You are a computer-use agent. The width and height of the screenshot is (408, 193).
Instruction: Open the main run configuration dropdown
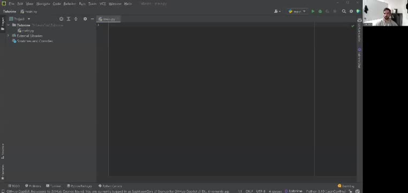tap(297, 11)
